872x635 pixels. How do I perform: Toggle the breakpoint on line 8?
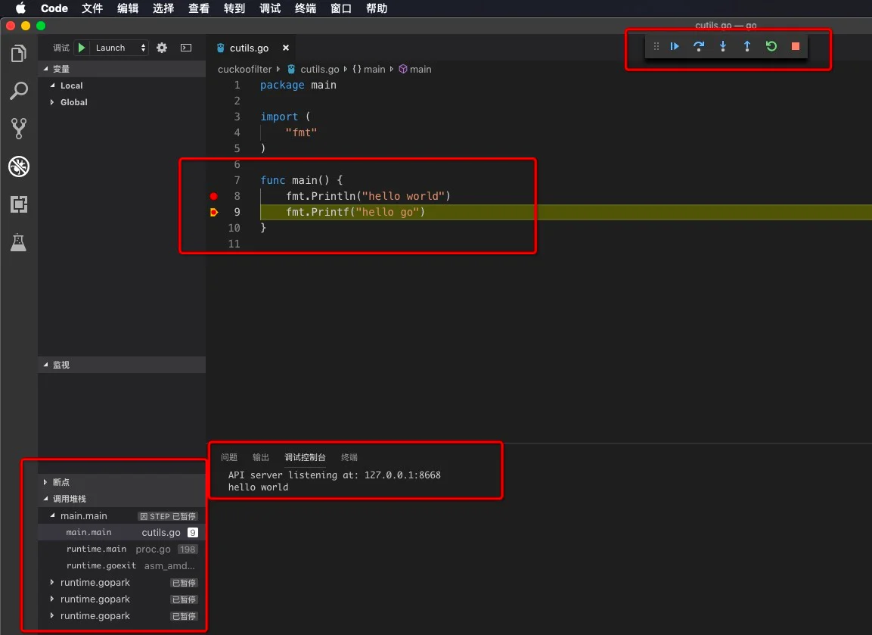coord(214,197)
